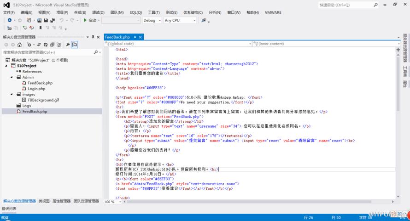Select Login.php in Solution Explorer
Screen dimensions: 410x221
click(36, 89)
